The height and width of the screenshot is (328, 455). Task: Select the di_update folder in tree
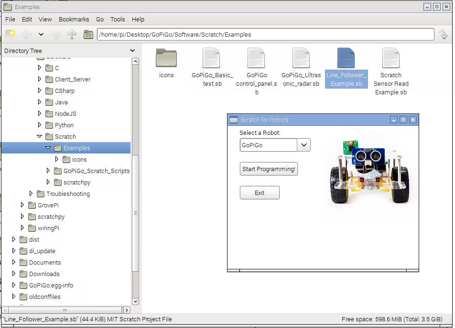click(x=42, y=251)
